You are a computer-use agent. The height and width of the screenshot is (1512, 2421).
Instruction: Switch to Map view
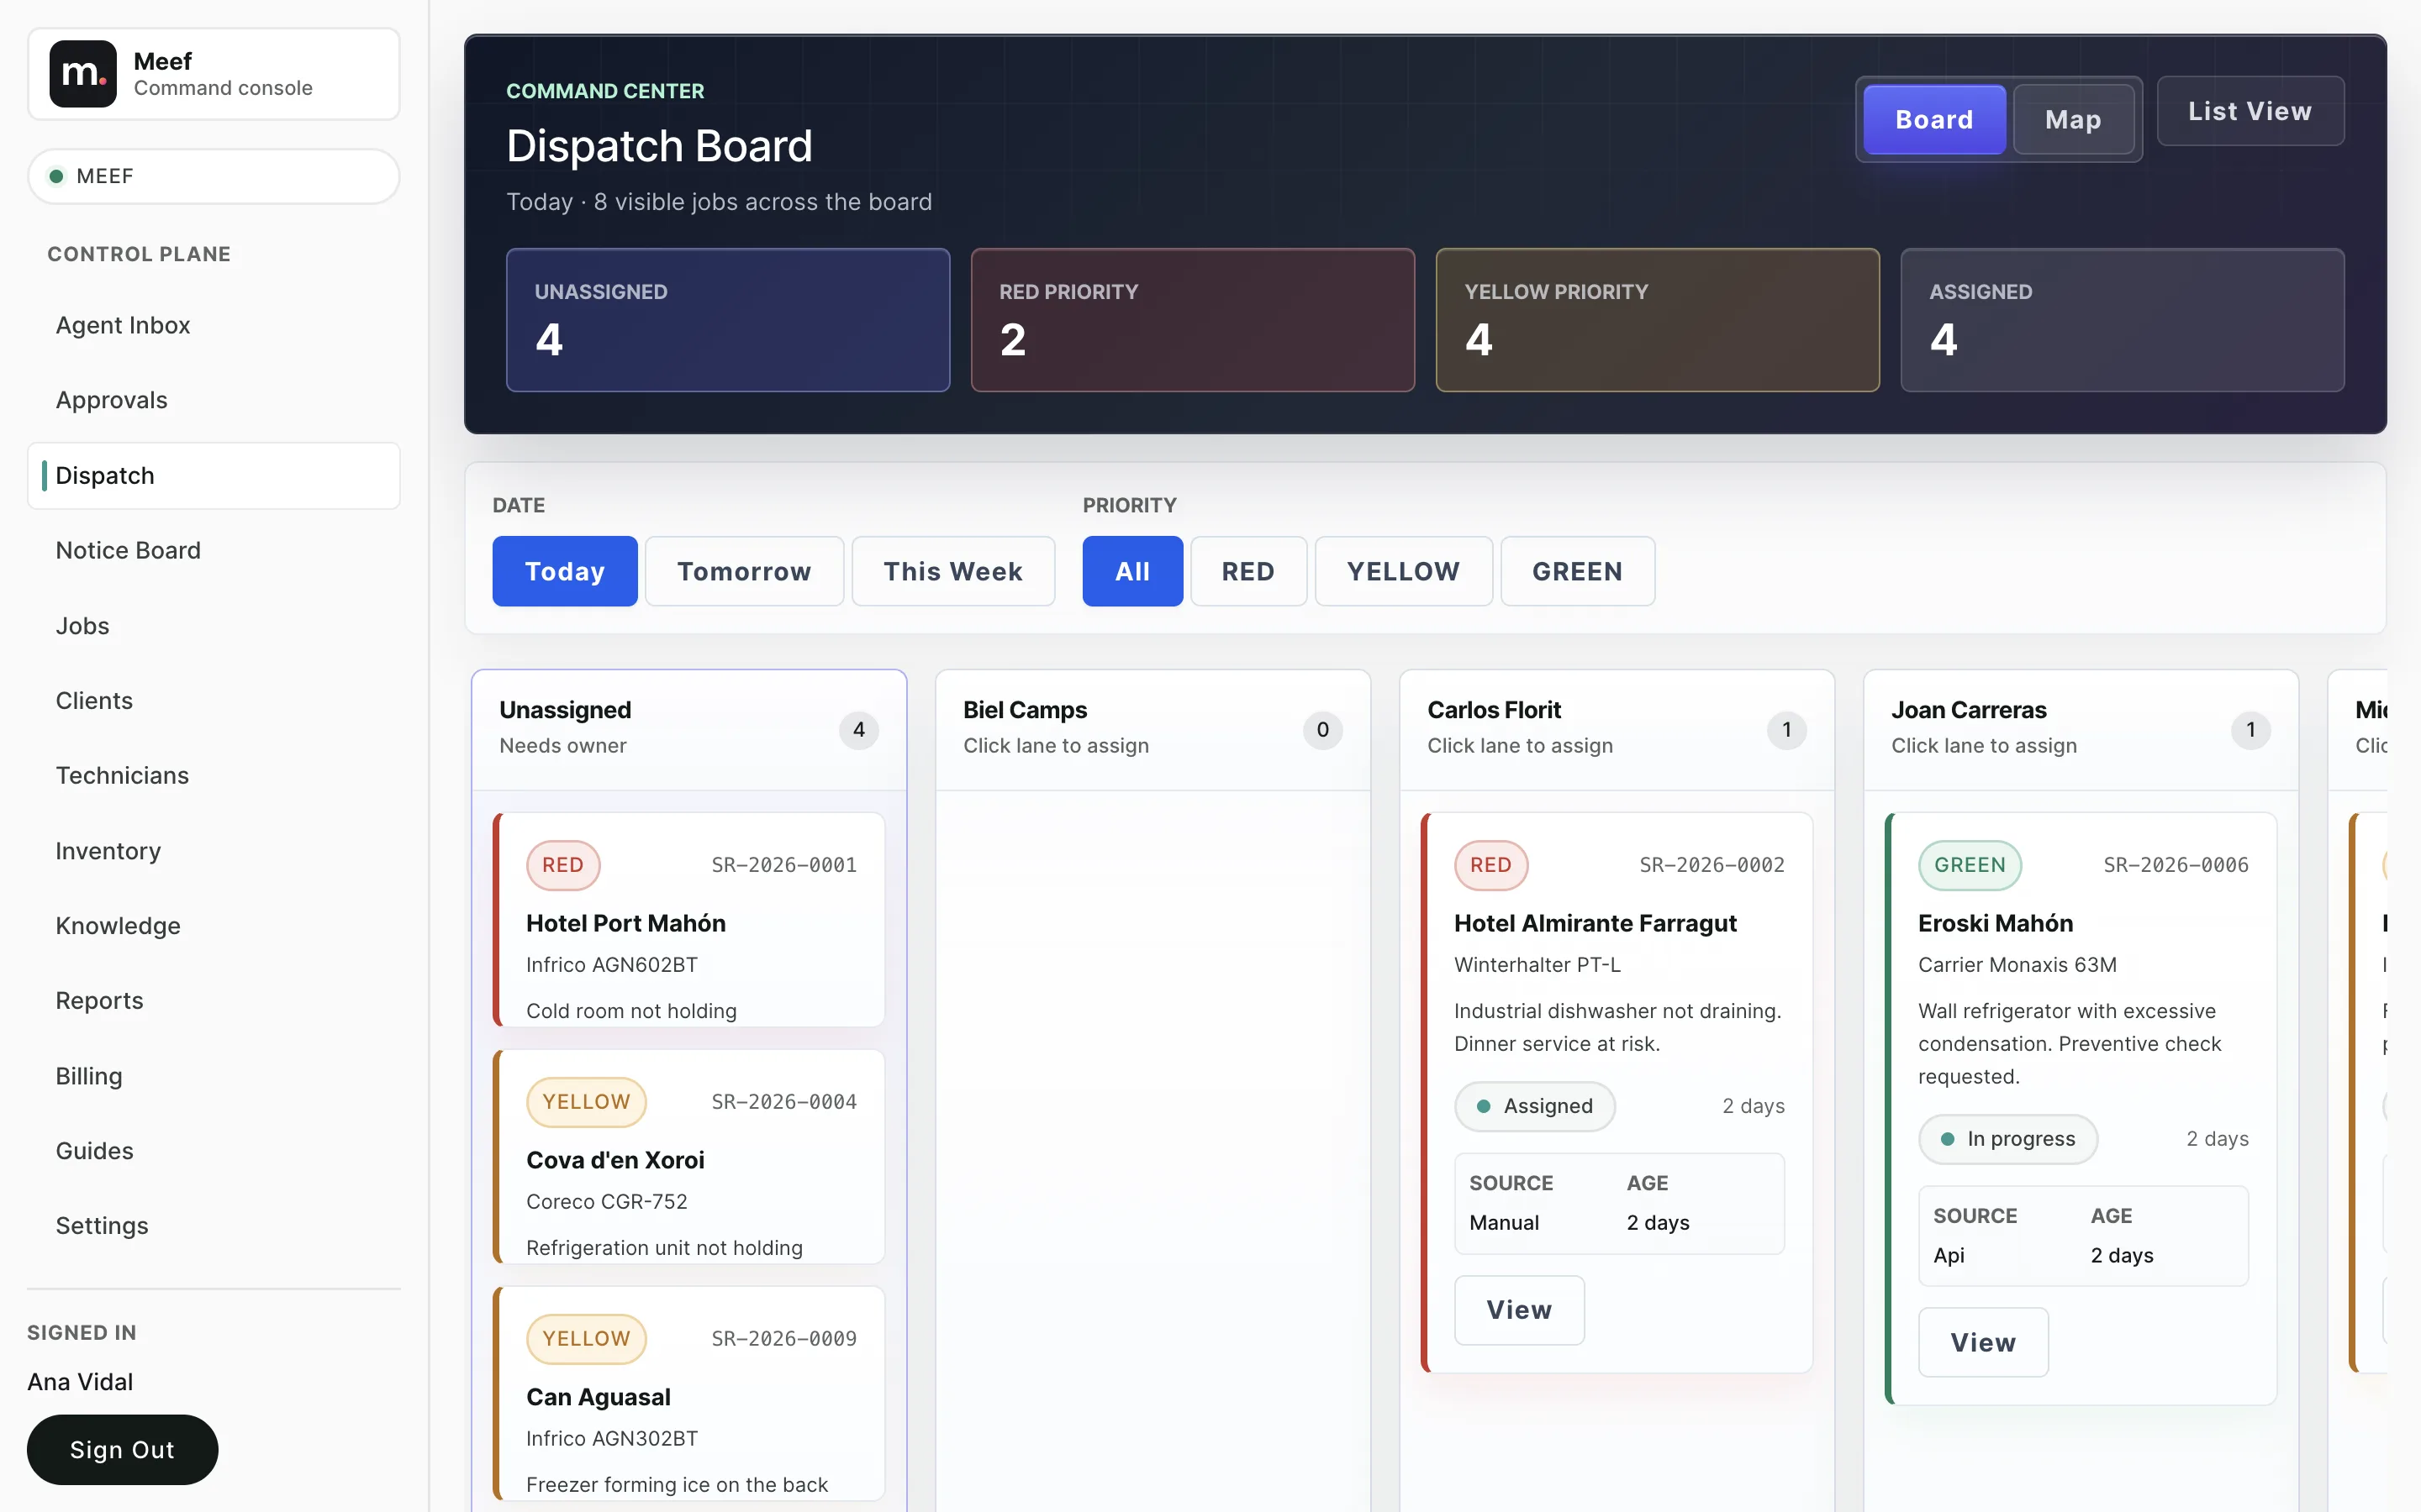[2073, 120]
